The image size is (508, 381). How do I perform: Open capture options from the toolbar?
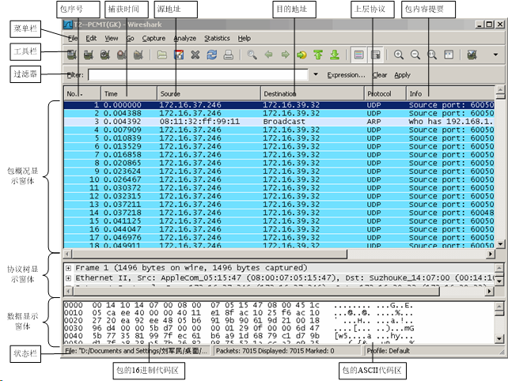[x=89, y=55]
